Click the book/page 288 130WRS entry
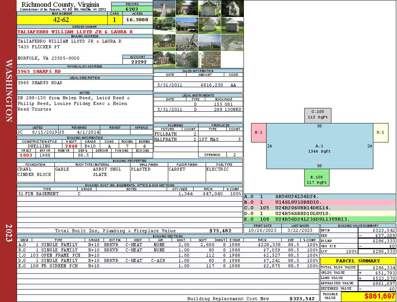This screenshot has width=397, height=302. point(227,109)
